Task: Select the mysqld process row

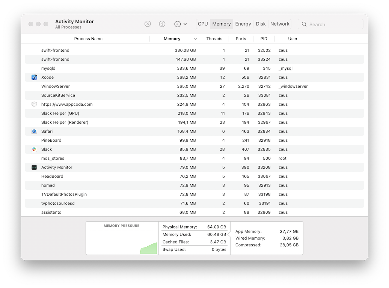Action: [x=194, y=68]
